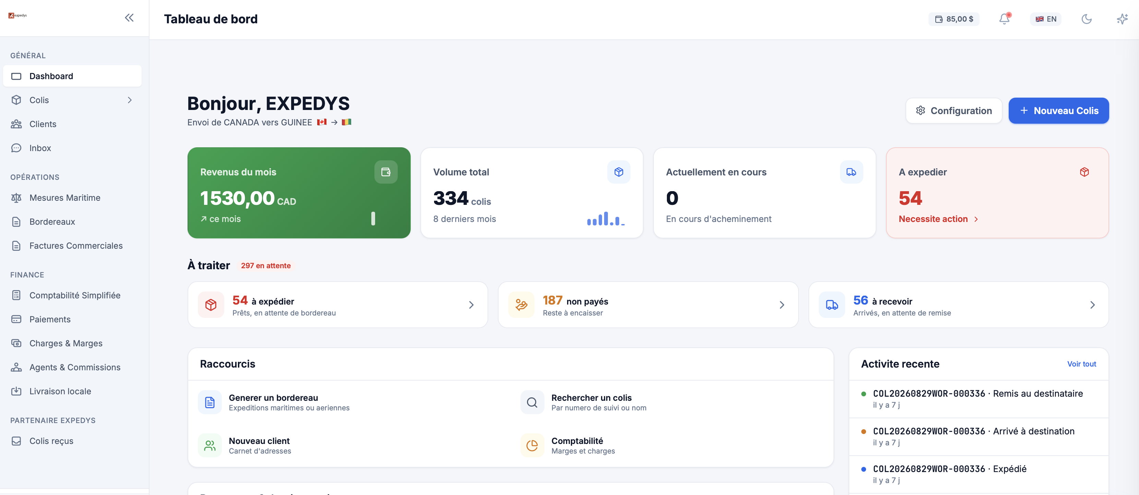
Task: Expand the Colis submenu chevron
Action: coord(130,100)
